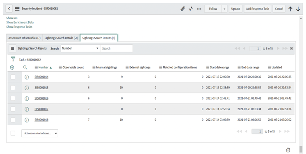The width and height of the screenshot is (306, 154).
Task: Select checkbox for row SIS0001017
Action: (13, 109)
